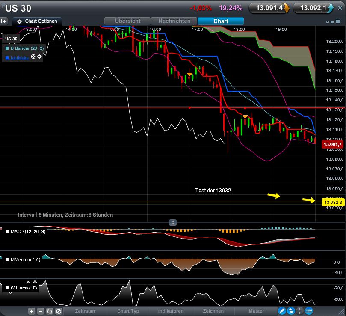Expand the Indikatoren menu

coord(171,311)
